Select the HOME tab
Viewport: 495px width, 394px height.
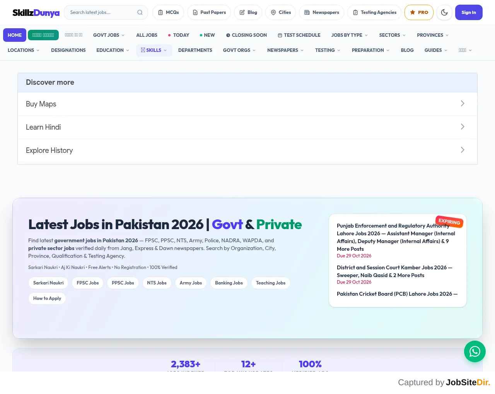15,35
